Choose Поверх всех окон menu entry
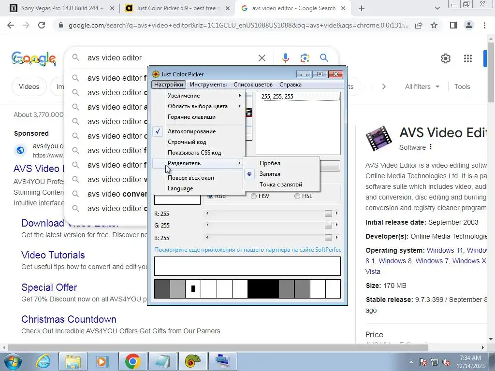The image size is (495, 371). tap(198, 178)
